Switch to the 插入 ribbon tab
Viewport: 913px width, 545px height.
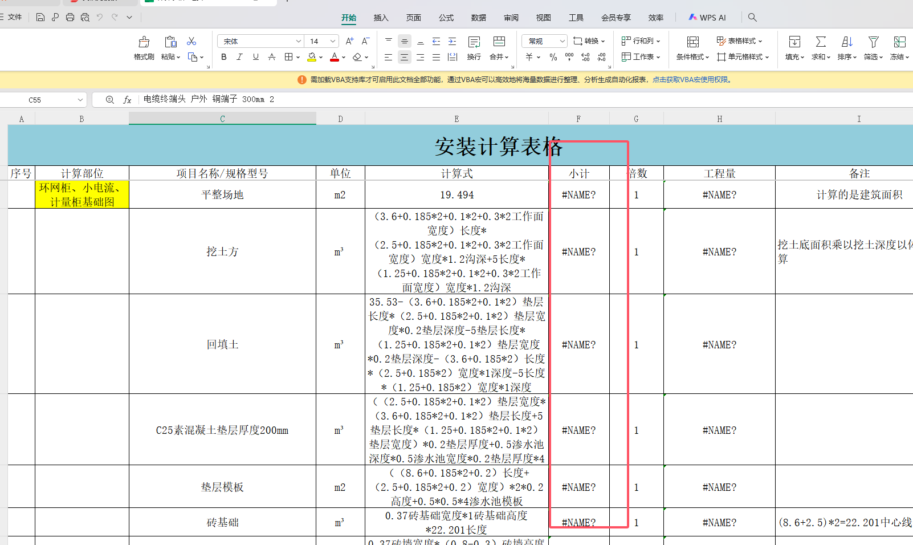[x=381, y=18]
